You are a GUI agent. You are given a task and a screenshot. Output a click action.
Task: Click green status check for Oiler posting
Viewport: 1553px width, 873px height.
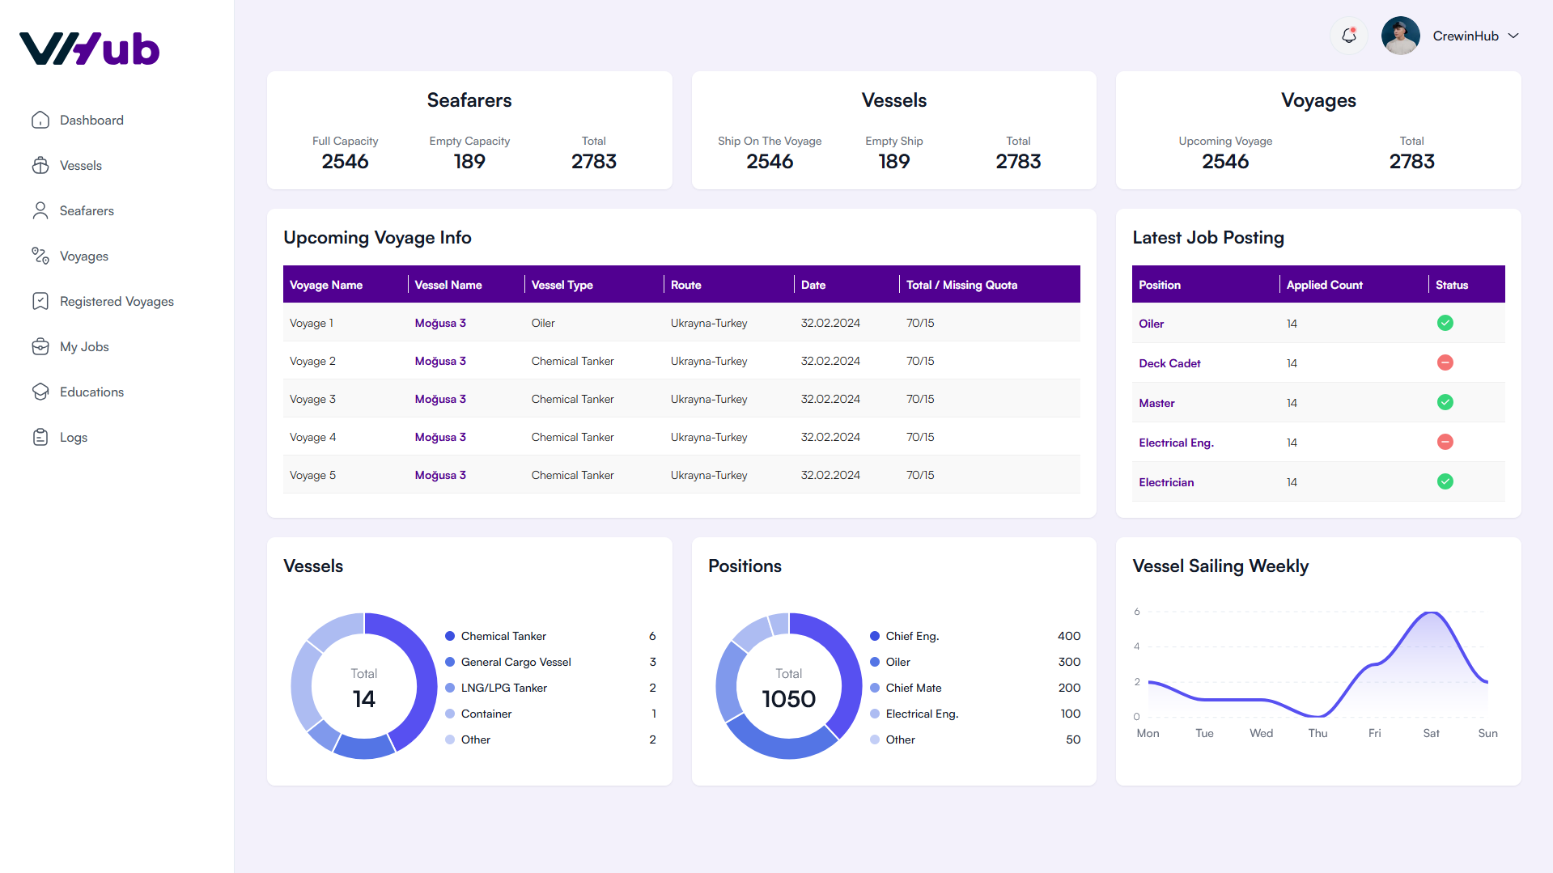coord(1445,324)
